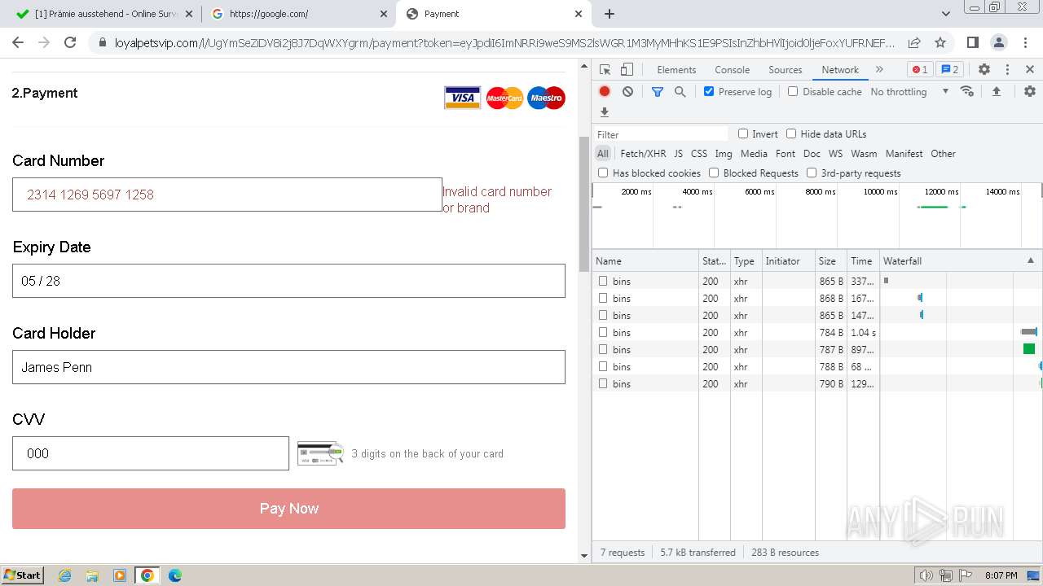
Task: Open Microsoft Edge from taskbar
Action: (x=174, y=575)
